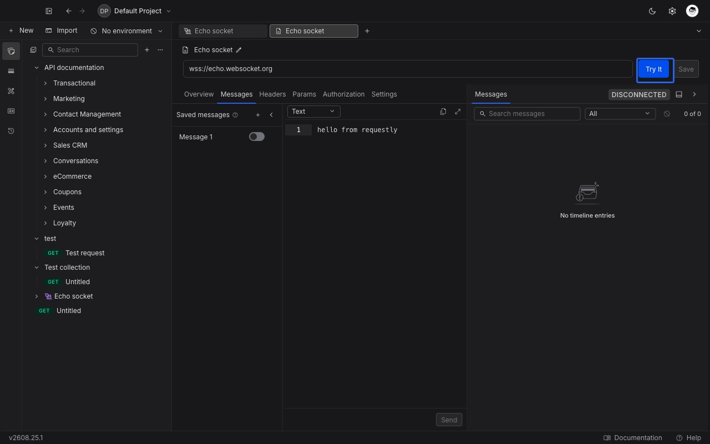Open the History icon in left rail
710x444 pixels.
pyautogui.click(x=11, y=131)
